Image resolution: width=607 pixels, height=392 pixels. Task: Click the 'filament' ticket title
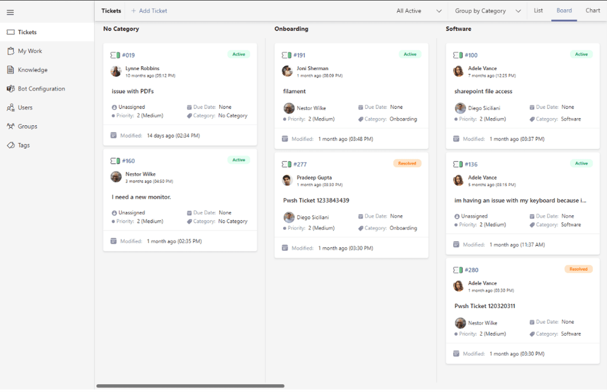294,92
